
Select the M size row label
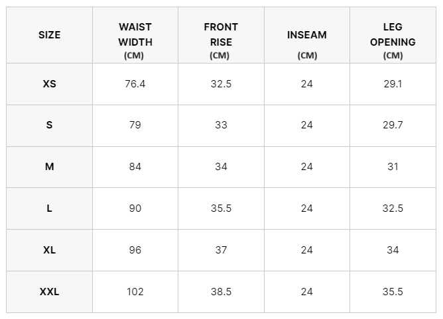[x=49, y=167]
